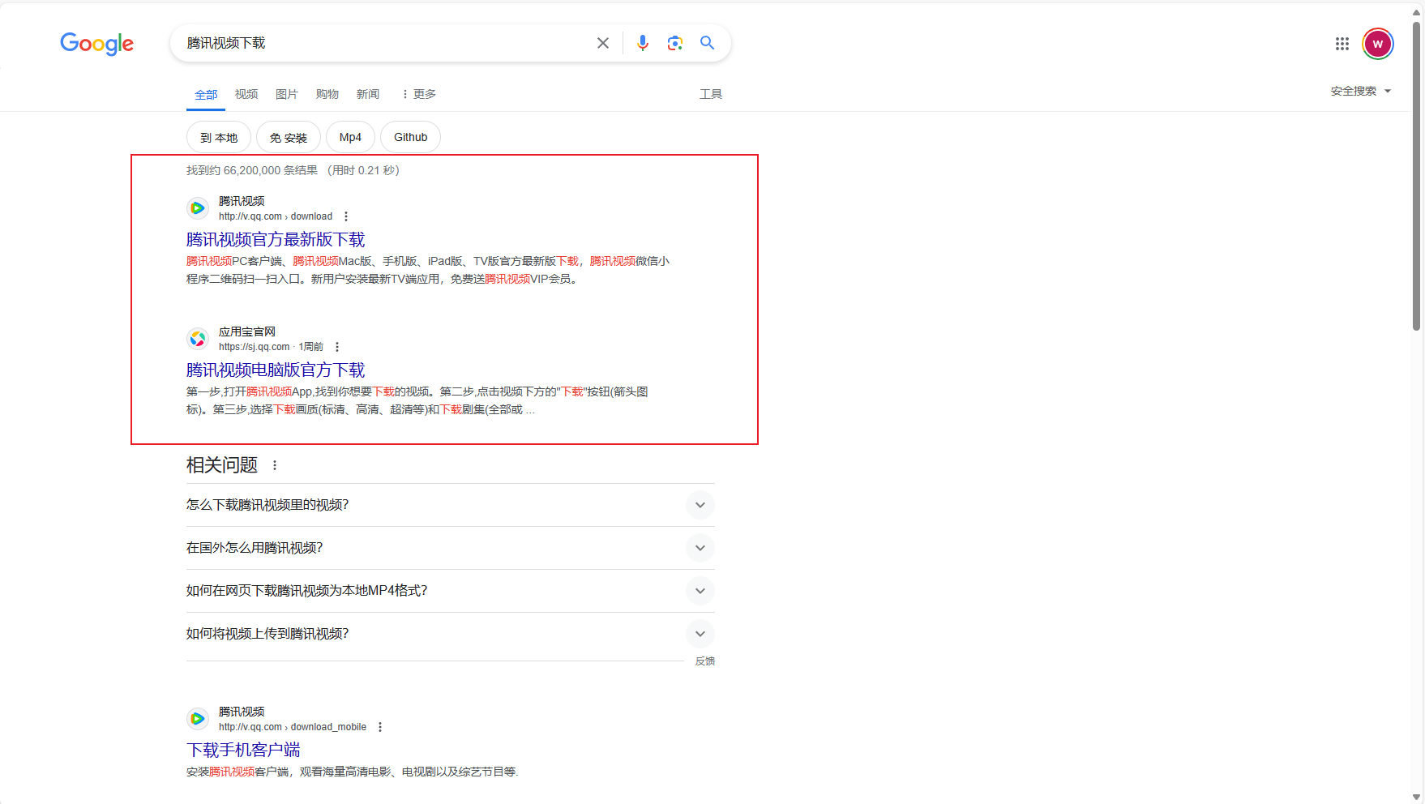
Task: Open options for v.qq.com download result
Action: [346, 216]
